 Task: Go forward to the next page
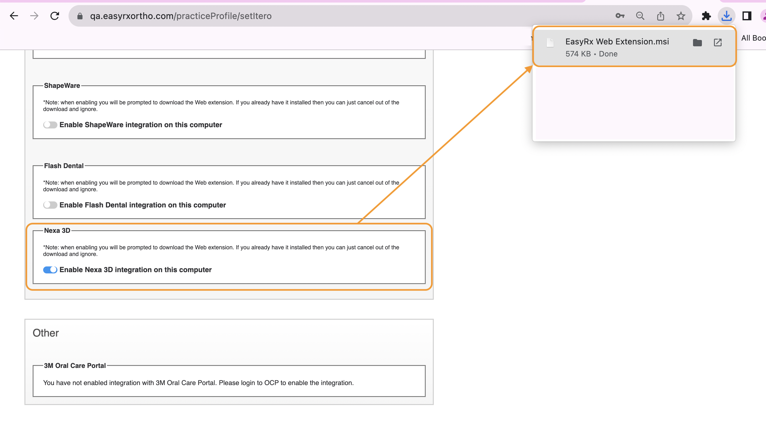(x=34, y=16)
